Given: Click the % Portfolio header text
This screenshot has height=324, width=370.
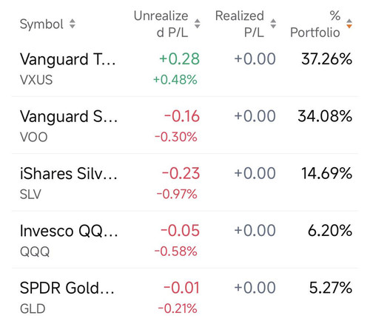Looking at the screenshot, I should [x=315, y=24].
